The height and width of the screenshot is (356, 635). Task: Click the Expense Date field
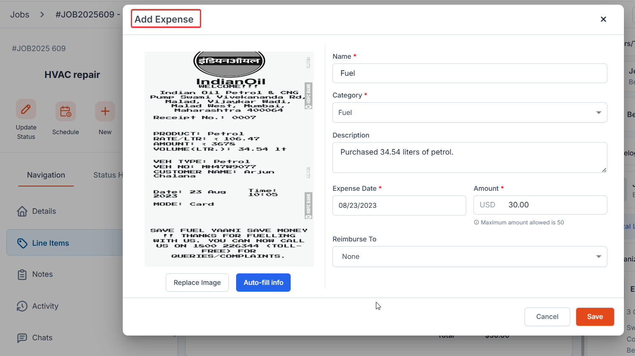(399, 205)
